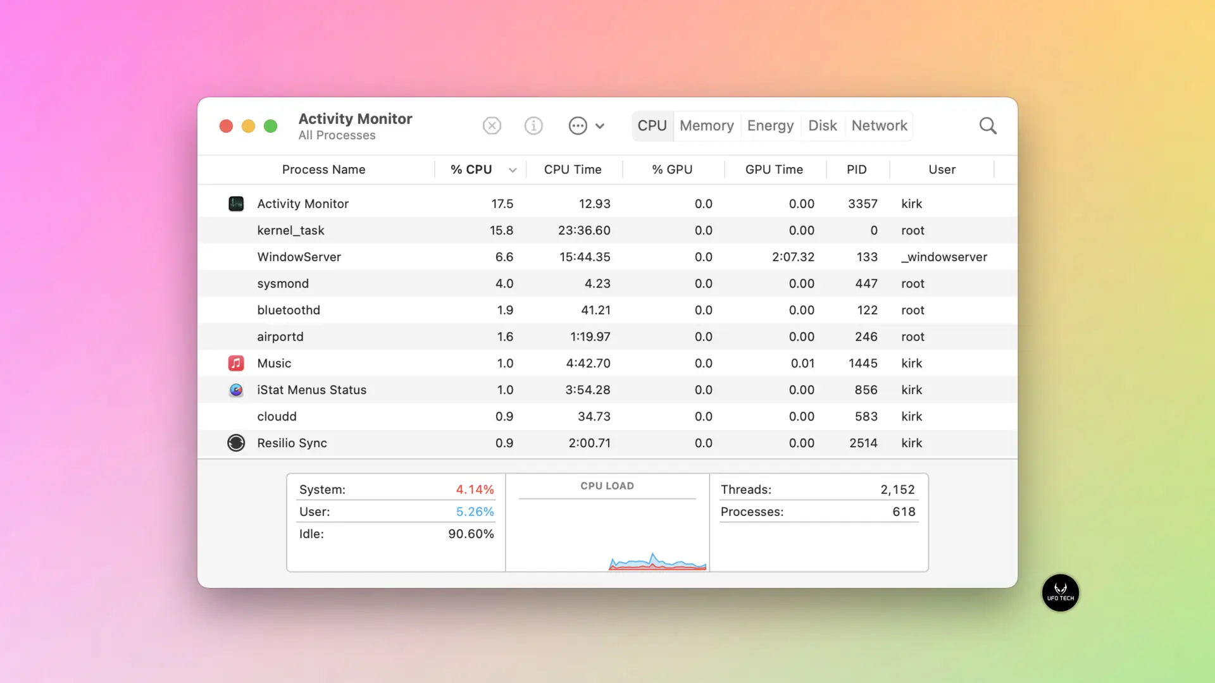Click the ellipsis more-actions icon
Viewport: 1215px width, 683px height.
[x=578, y=126]
